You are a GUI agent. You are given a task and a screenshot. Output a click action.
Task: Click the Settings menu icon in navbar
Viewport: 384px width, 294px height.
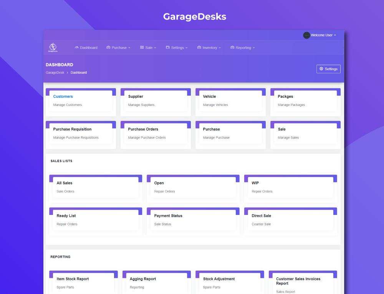[x=168, y=48]
